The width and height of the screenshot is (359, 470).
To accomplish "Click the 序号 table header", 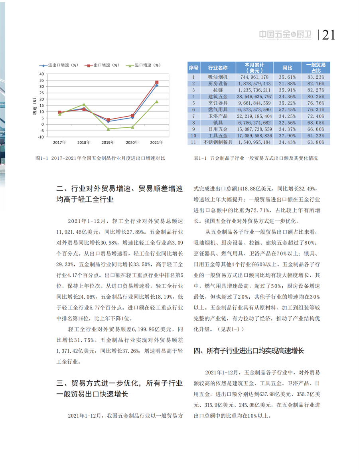I will pos(194,68).
